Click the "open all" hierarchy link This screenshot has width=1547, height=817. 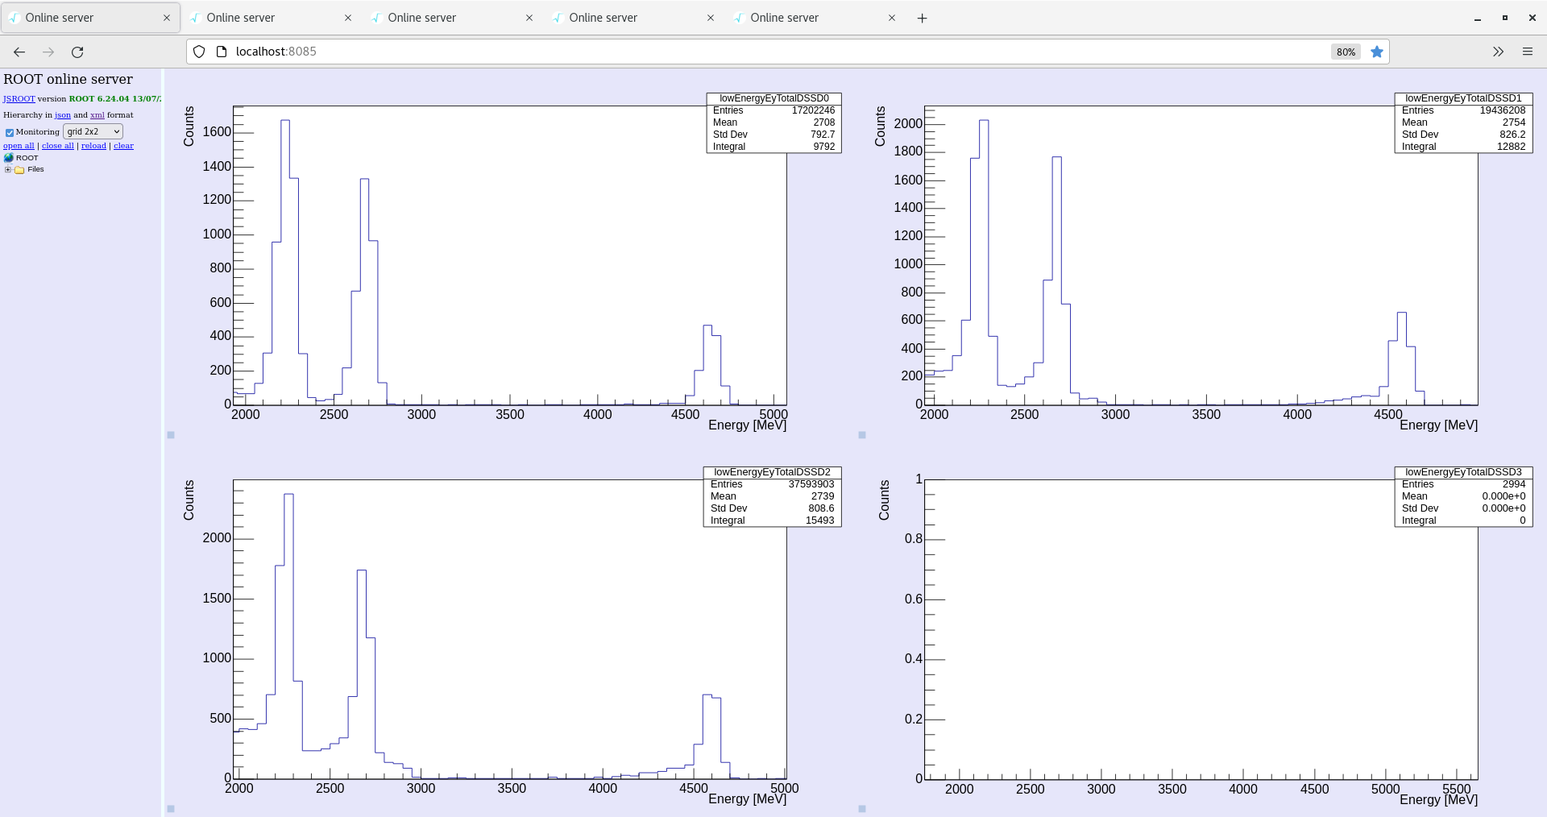point(18,146)
